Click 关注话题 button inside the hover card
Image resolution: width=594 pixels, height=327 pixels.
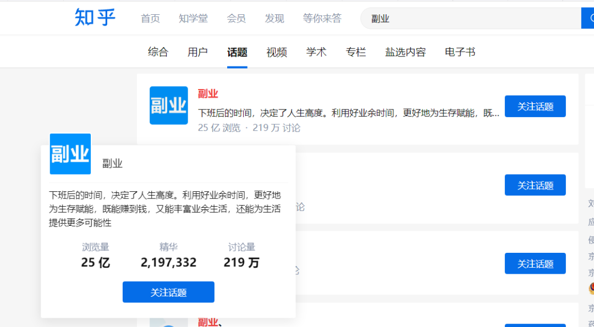[x=169, y=292]
